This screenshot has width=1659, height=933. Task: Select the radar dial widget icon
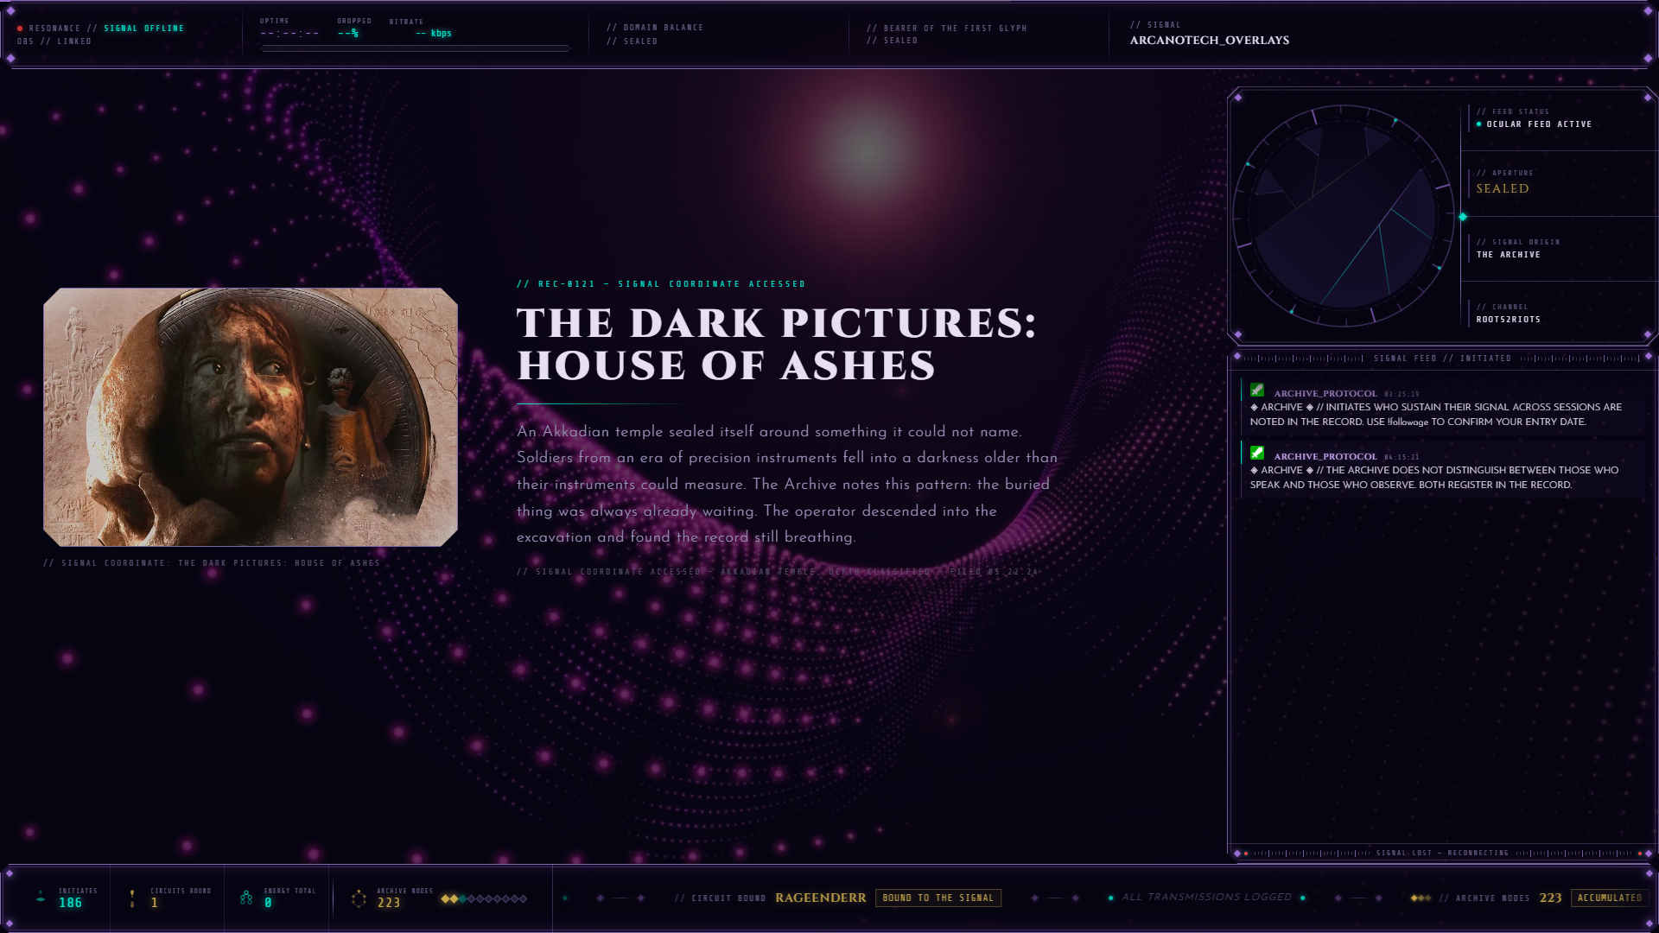pyautogui.click(x=1344, y=218)
